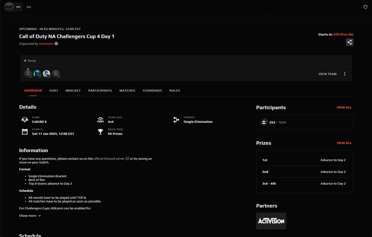Switch to the Overview tab
372x237 pixels.
tap(33, 90)
